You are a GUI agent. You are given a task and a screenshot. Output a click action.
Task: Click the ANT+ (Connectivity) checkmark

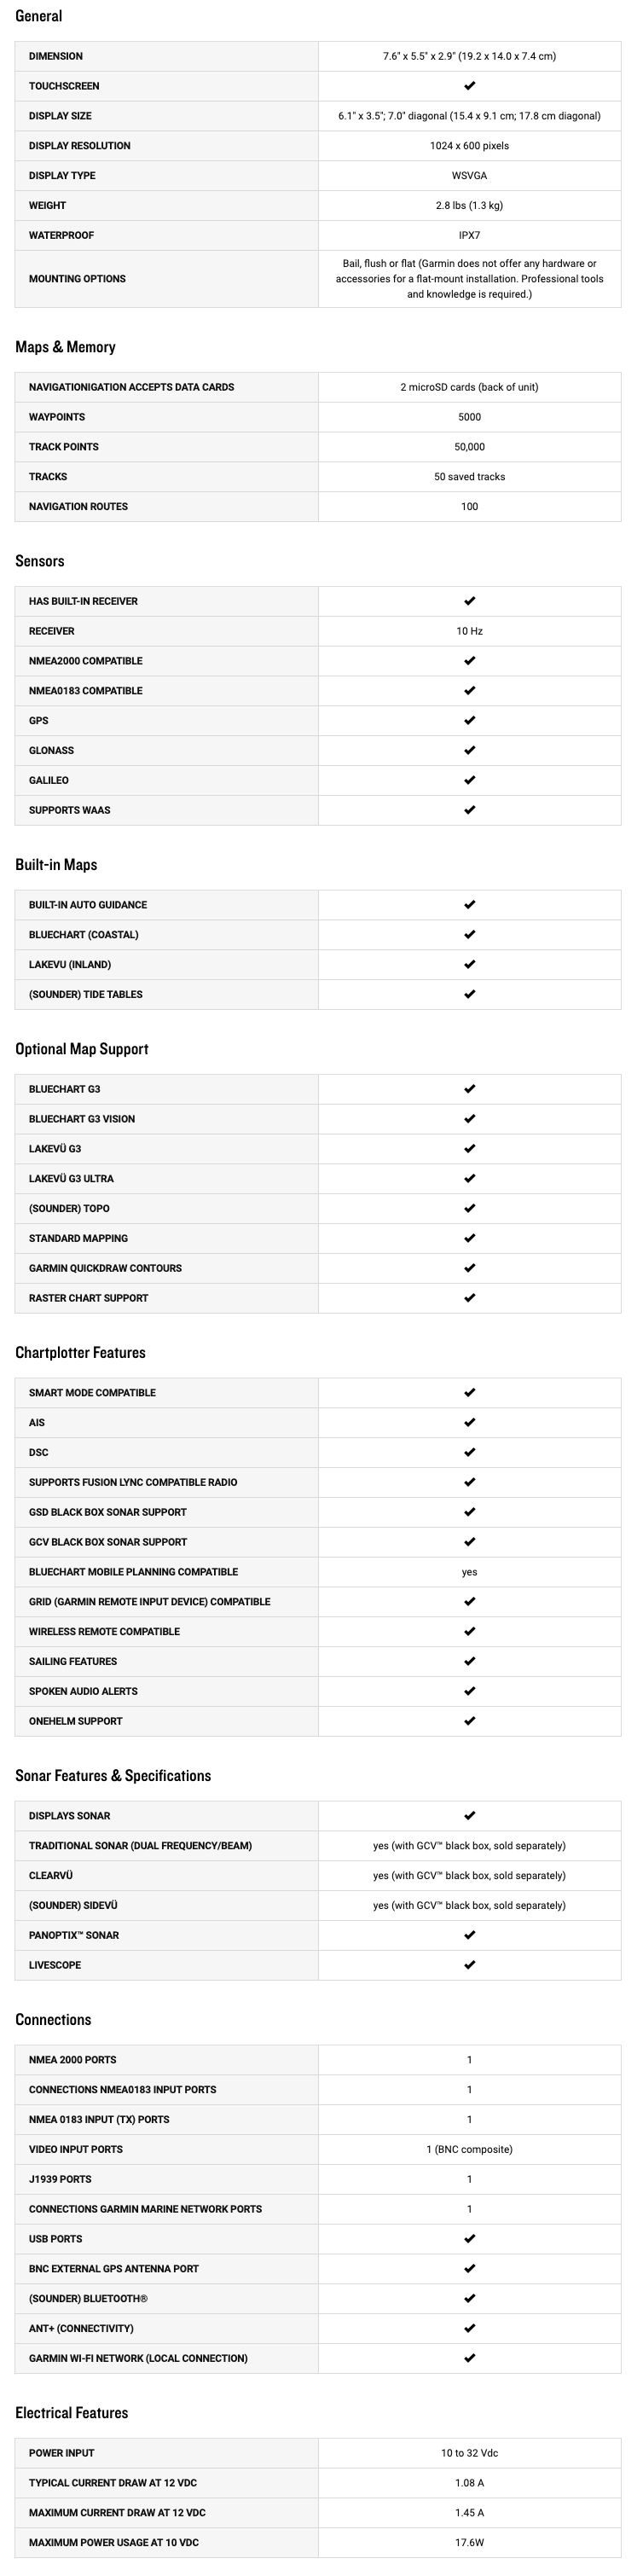click(x=469, y=2327)
